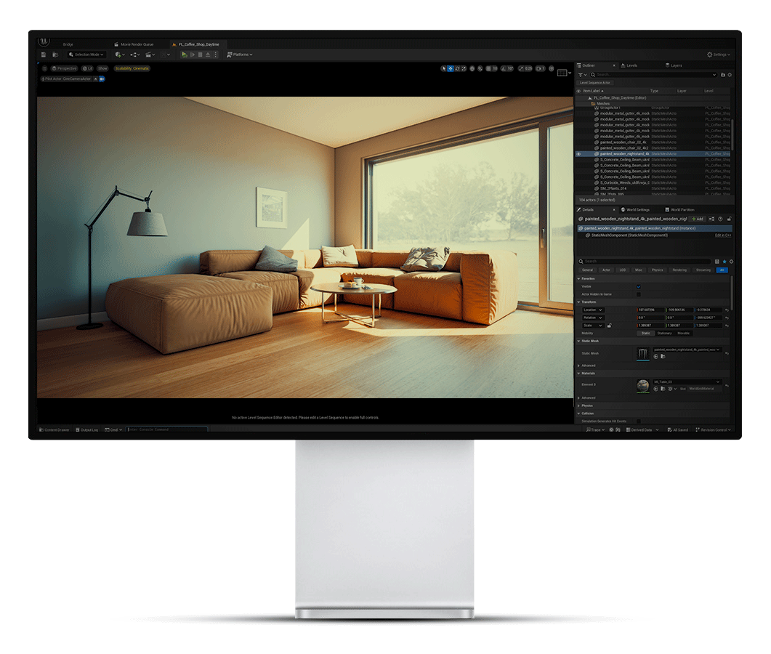The image size is (771, 654).
Task: Click the stop playback icon
Action: (200, 54)
